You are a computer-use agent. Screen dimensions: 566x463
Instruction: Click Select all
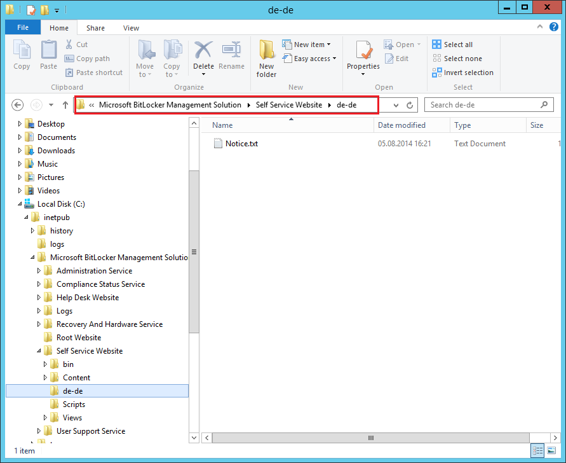click(452, 45)
